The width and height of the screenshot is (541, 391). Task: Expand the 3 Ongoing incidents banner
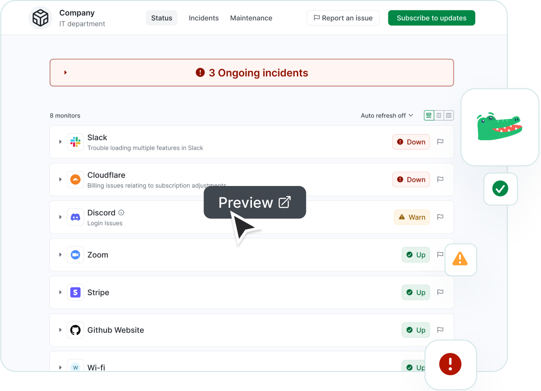pos(65,72)
